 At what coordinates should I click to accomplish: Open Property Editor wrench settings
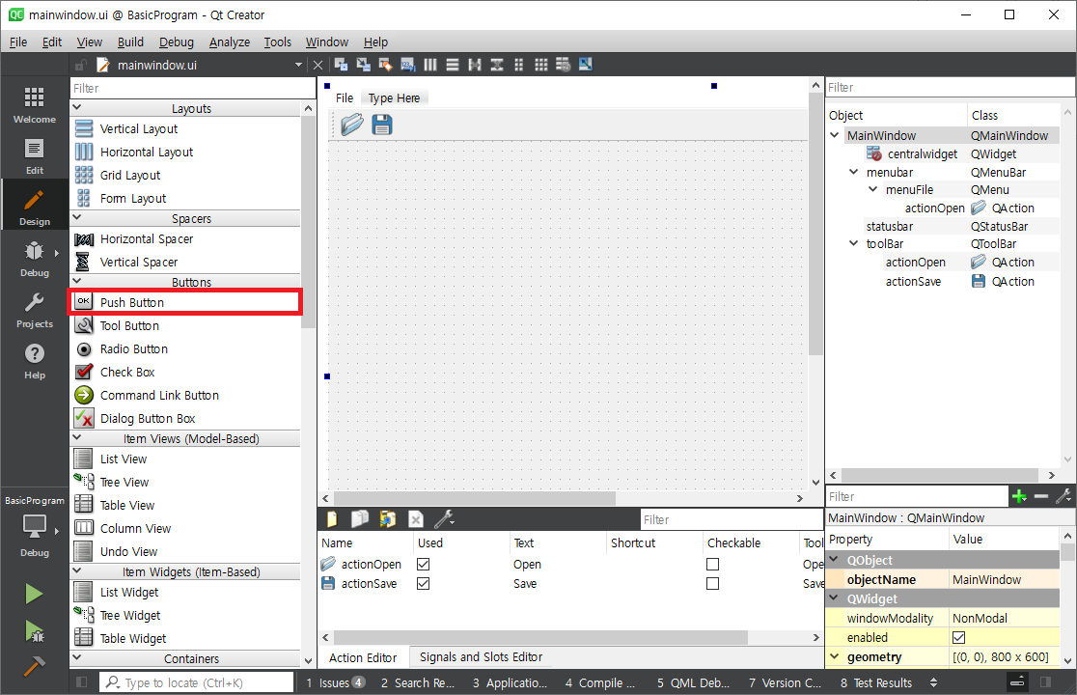[x=1063, y=496]
